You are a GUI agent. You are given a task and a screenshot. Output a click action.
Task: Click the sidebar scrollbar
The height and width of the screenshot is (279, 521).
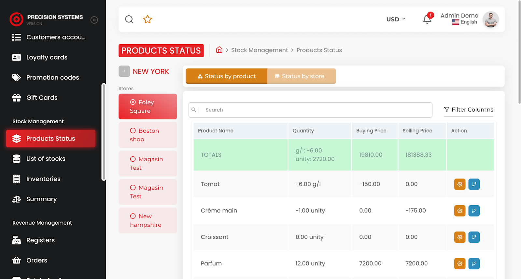pos(104,132)
